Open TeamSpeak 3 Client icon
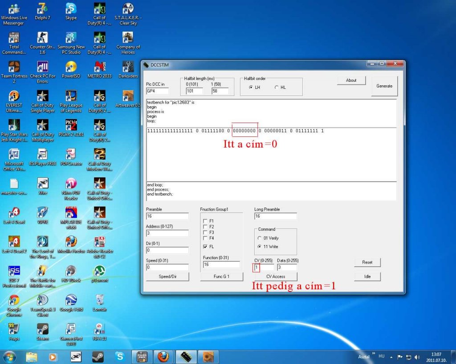 [42, 306]
